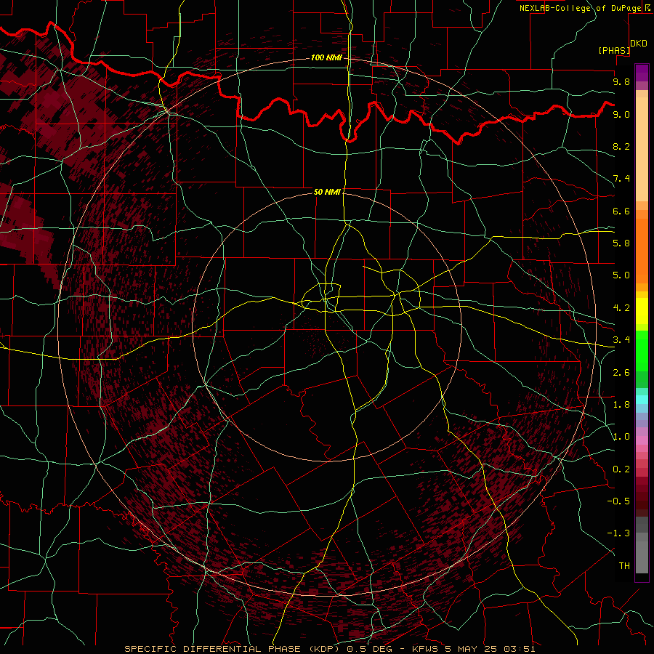Click the purple top segment of color bar
Screen dimensions: 654x654
pos(642,73)
